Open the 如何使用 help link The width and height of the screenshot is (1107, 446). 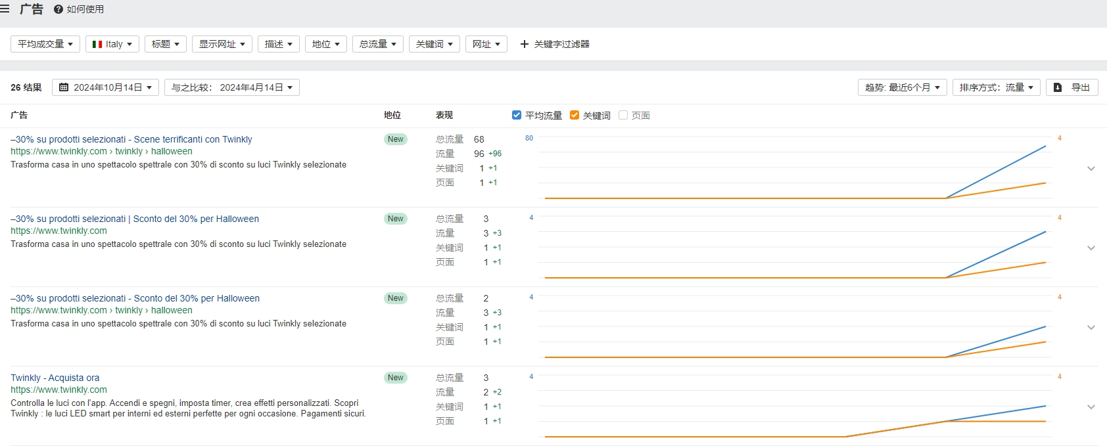click(79, 9)
